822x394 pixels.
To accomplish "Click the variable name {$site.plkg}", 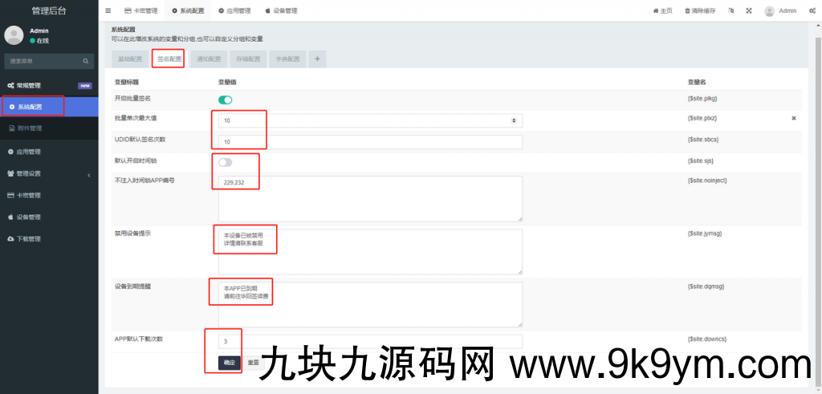I will [702, 98].
